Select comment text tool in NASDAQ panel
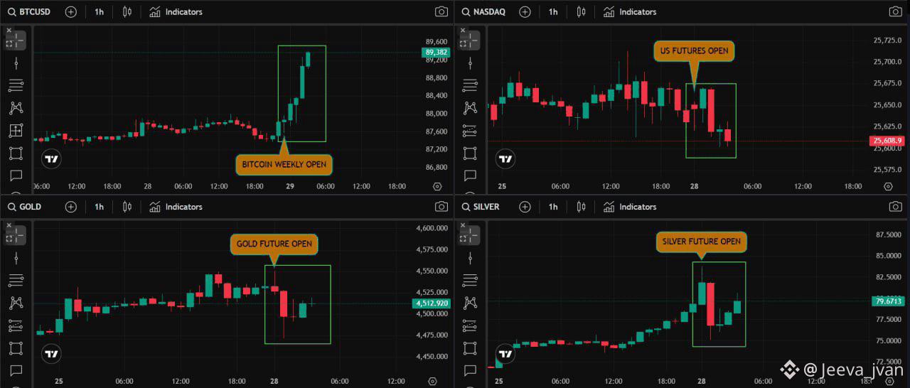 pos(469,176)
